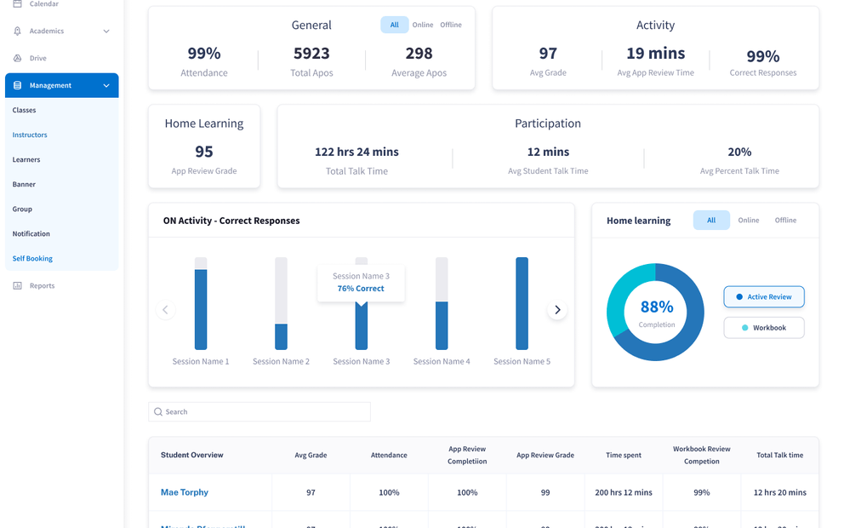The height and width of the screenshot is (528, 844).
Task: Open the Instructors menu item
Action: (x=30, y=135)
